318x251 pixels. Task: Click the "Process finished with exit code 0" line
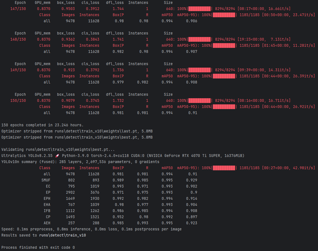pyautogui.click(x=38, y=247)
